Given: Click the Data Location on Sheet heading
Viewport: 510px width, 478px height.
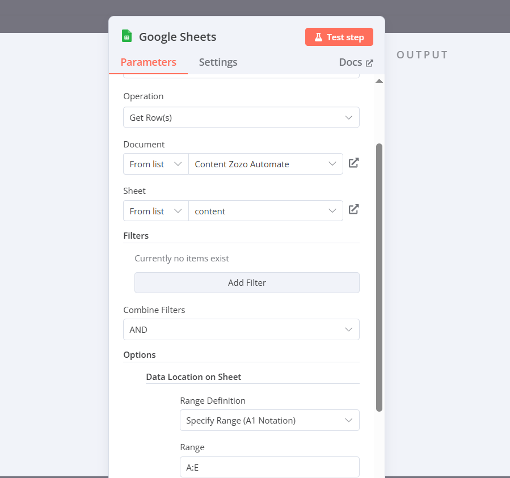Looking at the screenshot, I should 193,377.
